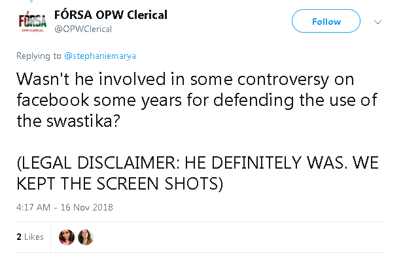View the second liker's avatar thumbnail
The image size is (403, 253).
coord(86,237)
